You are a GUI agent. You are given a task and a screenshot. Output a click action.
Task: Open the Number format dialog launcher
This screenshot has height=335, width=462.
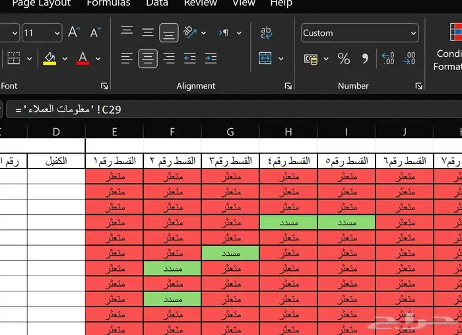[x=418, y=86]
